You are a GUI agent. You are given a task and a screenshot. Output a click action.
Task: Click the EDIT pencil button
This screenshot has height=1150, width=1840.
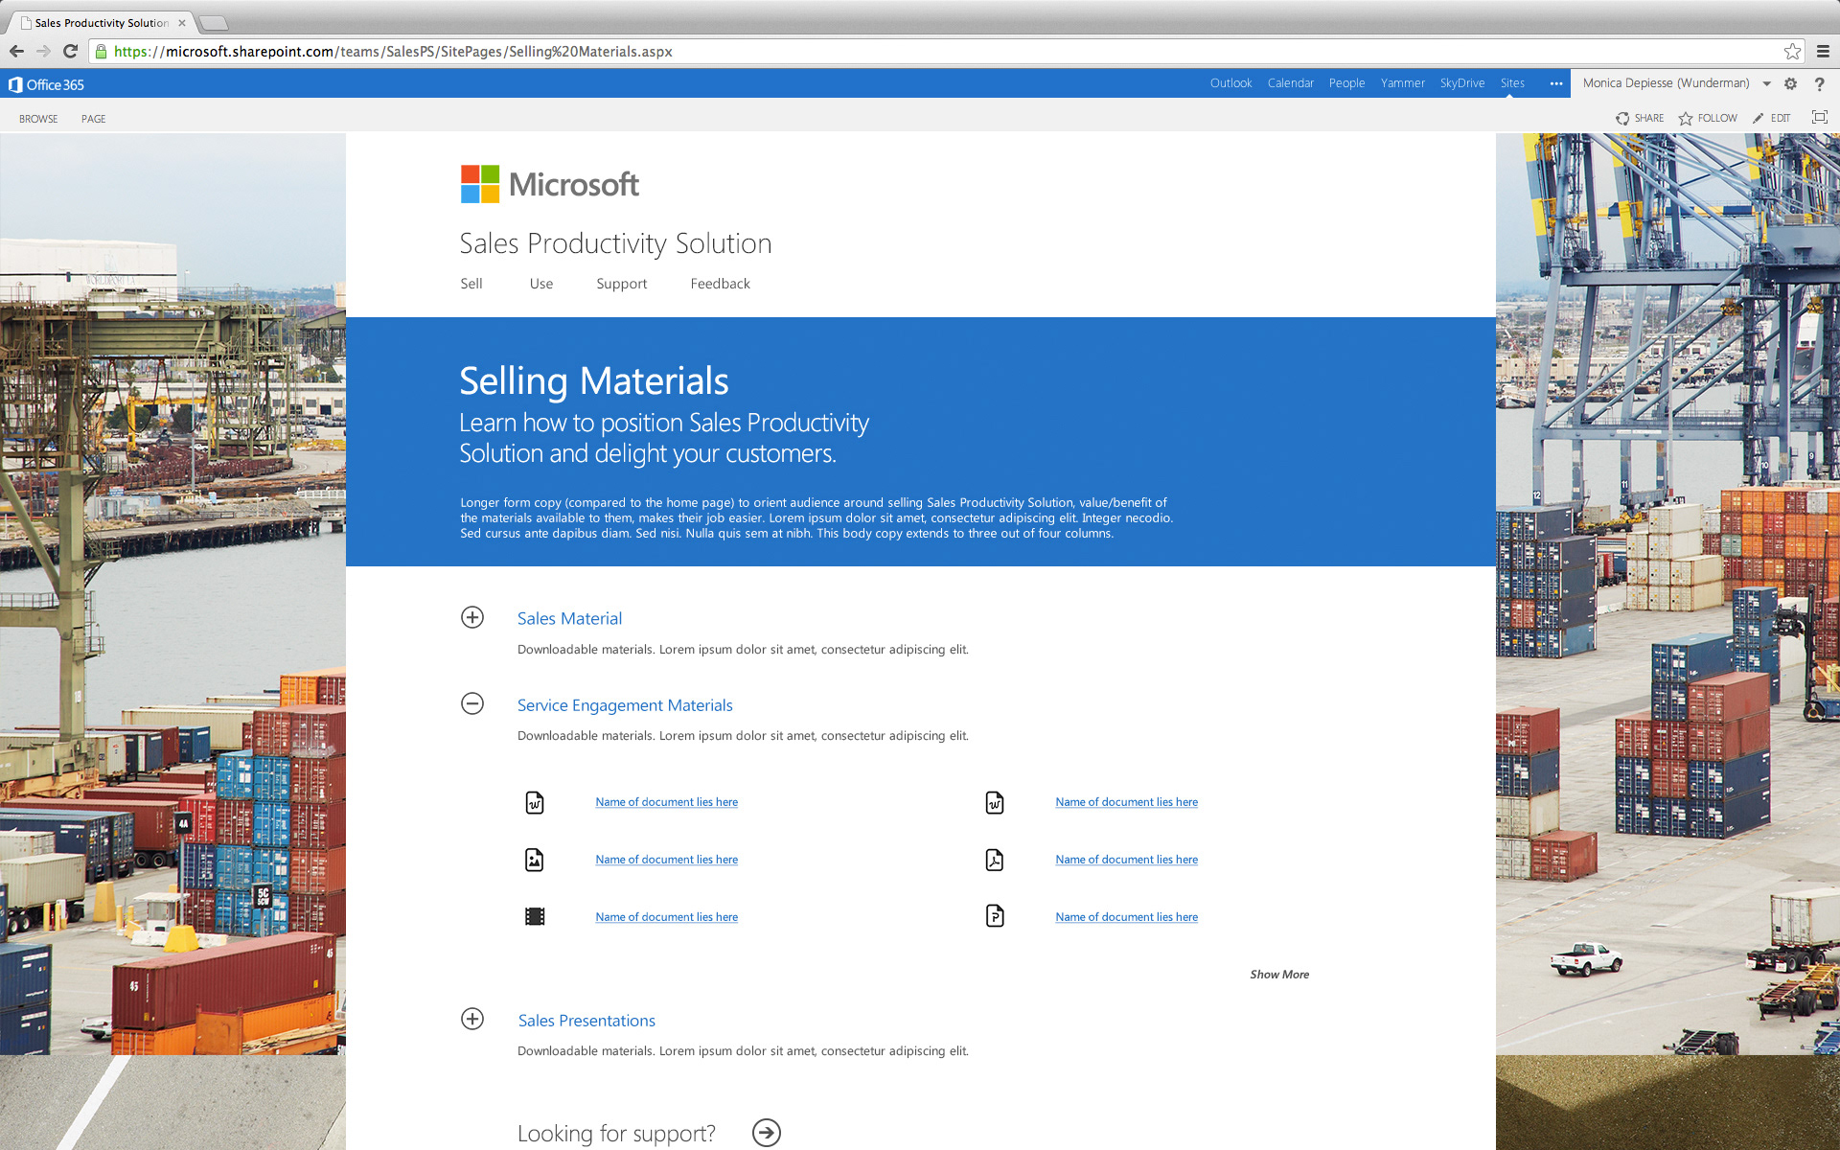pos(1771,118)
